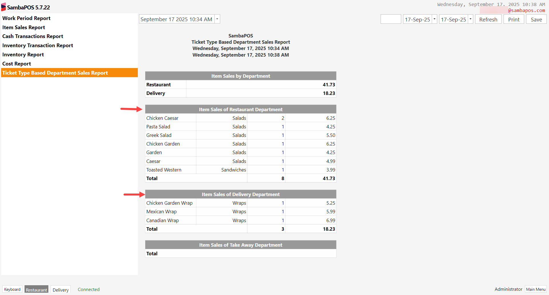Toggle the on-screen Keyboard
This screenshot has height=295, width=549.
click(x=12, y=289)
